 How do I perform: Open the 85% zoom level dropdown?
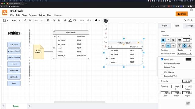pos(16,20)
